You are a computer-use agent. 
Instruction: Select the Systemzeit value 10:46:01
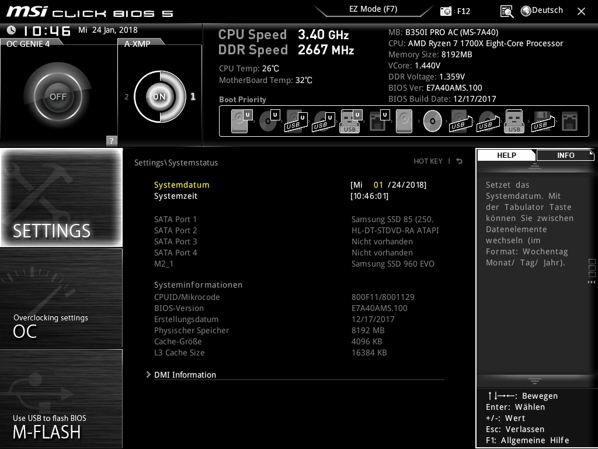(369, 196)
